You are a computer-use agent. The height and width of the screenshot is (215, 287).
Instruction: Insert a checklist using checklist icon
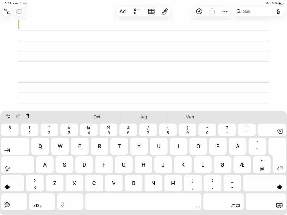tap(137, 11)
